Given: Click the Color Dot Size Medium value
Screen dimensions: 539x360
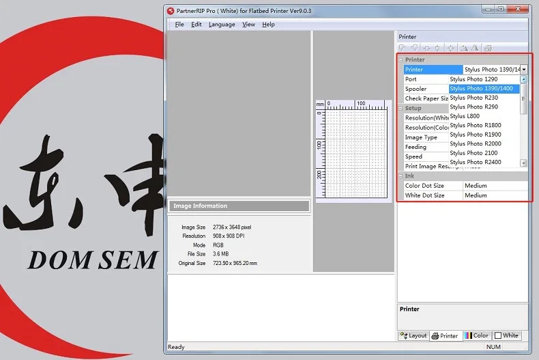Looking at the screenshot, I should (495, 186).
